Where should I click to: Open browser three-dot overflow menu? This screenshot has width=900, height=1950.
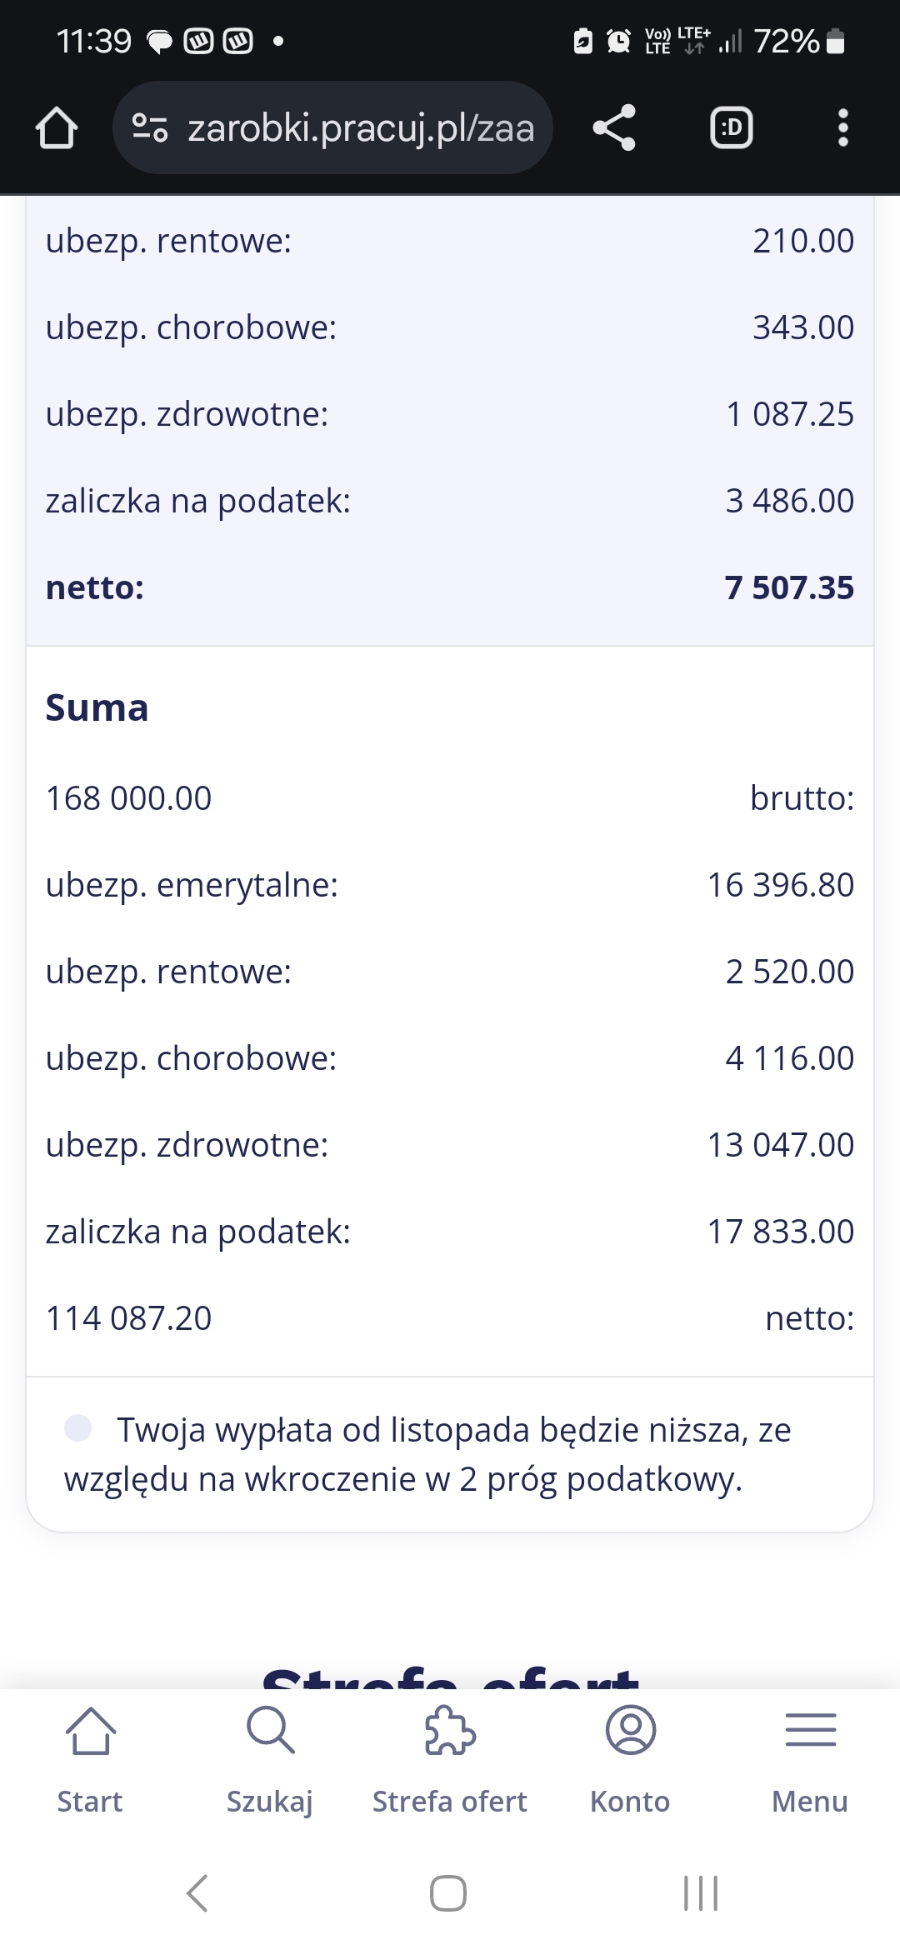pyautogui.click(x=842, y=128)
